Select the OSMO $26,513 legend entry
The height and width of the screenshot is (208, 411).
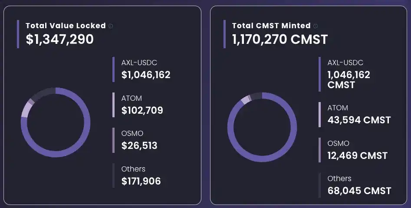(139, 140)
